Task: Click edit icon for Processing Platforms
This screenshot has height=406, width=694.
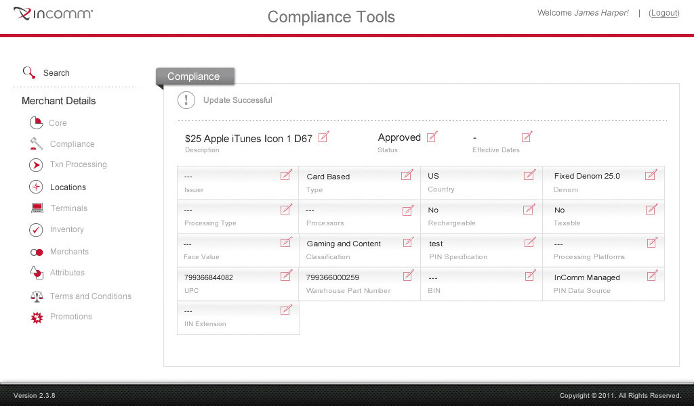Action: 653,242
